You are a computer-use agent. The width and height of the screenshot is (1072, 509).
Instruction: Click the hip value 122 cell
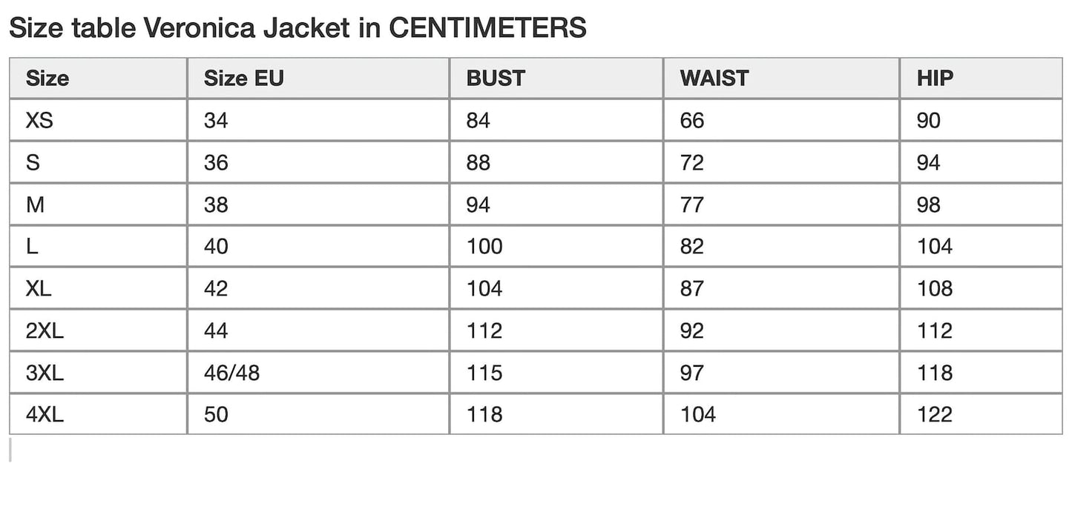pos(935,414)
